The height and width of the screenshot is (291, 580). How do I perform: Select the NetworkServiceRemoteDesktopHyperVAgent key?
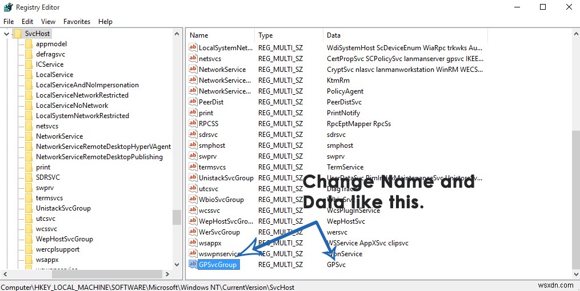tap(103, 147)
